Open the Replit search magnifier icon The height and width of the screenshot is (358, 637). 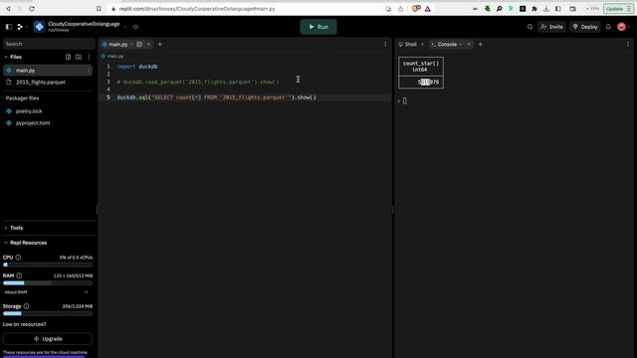(530, 27)
